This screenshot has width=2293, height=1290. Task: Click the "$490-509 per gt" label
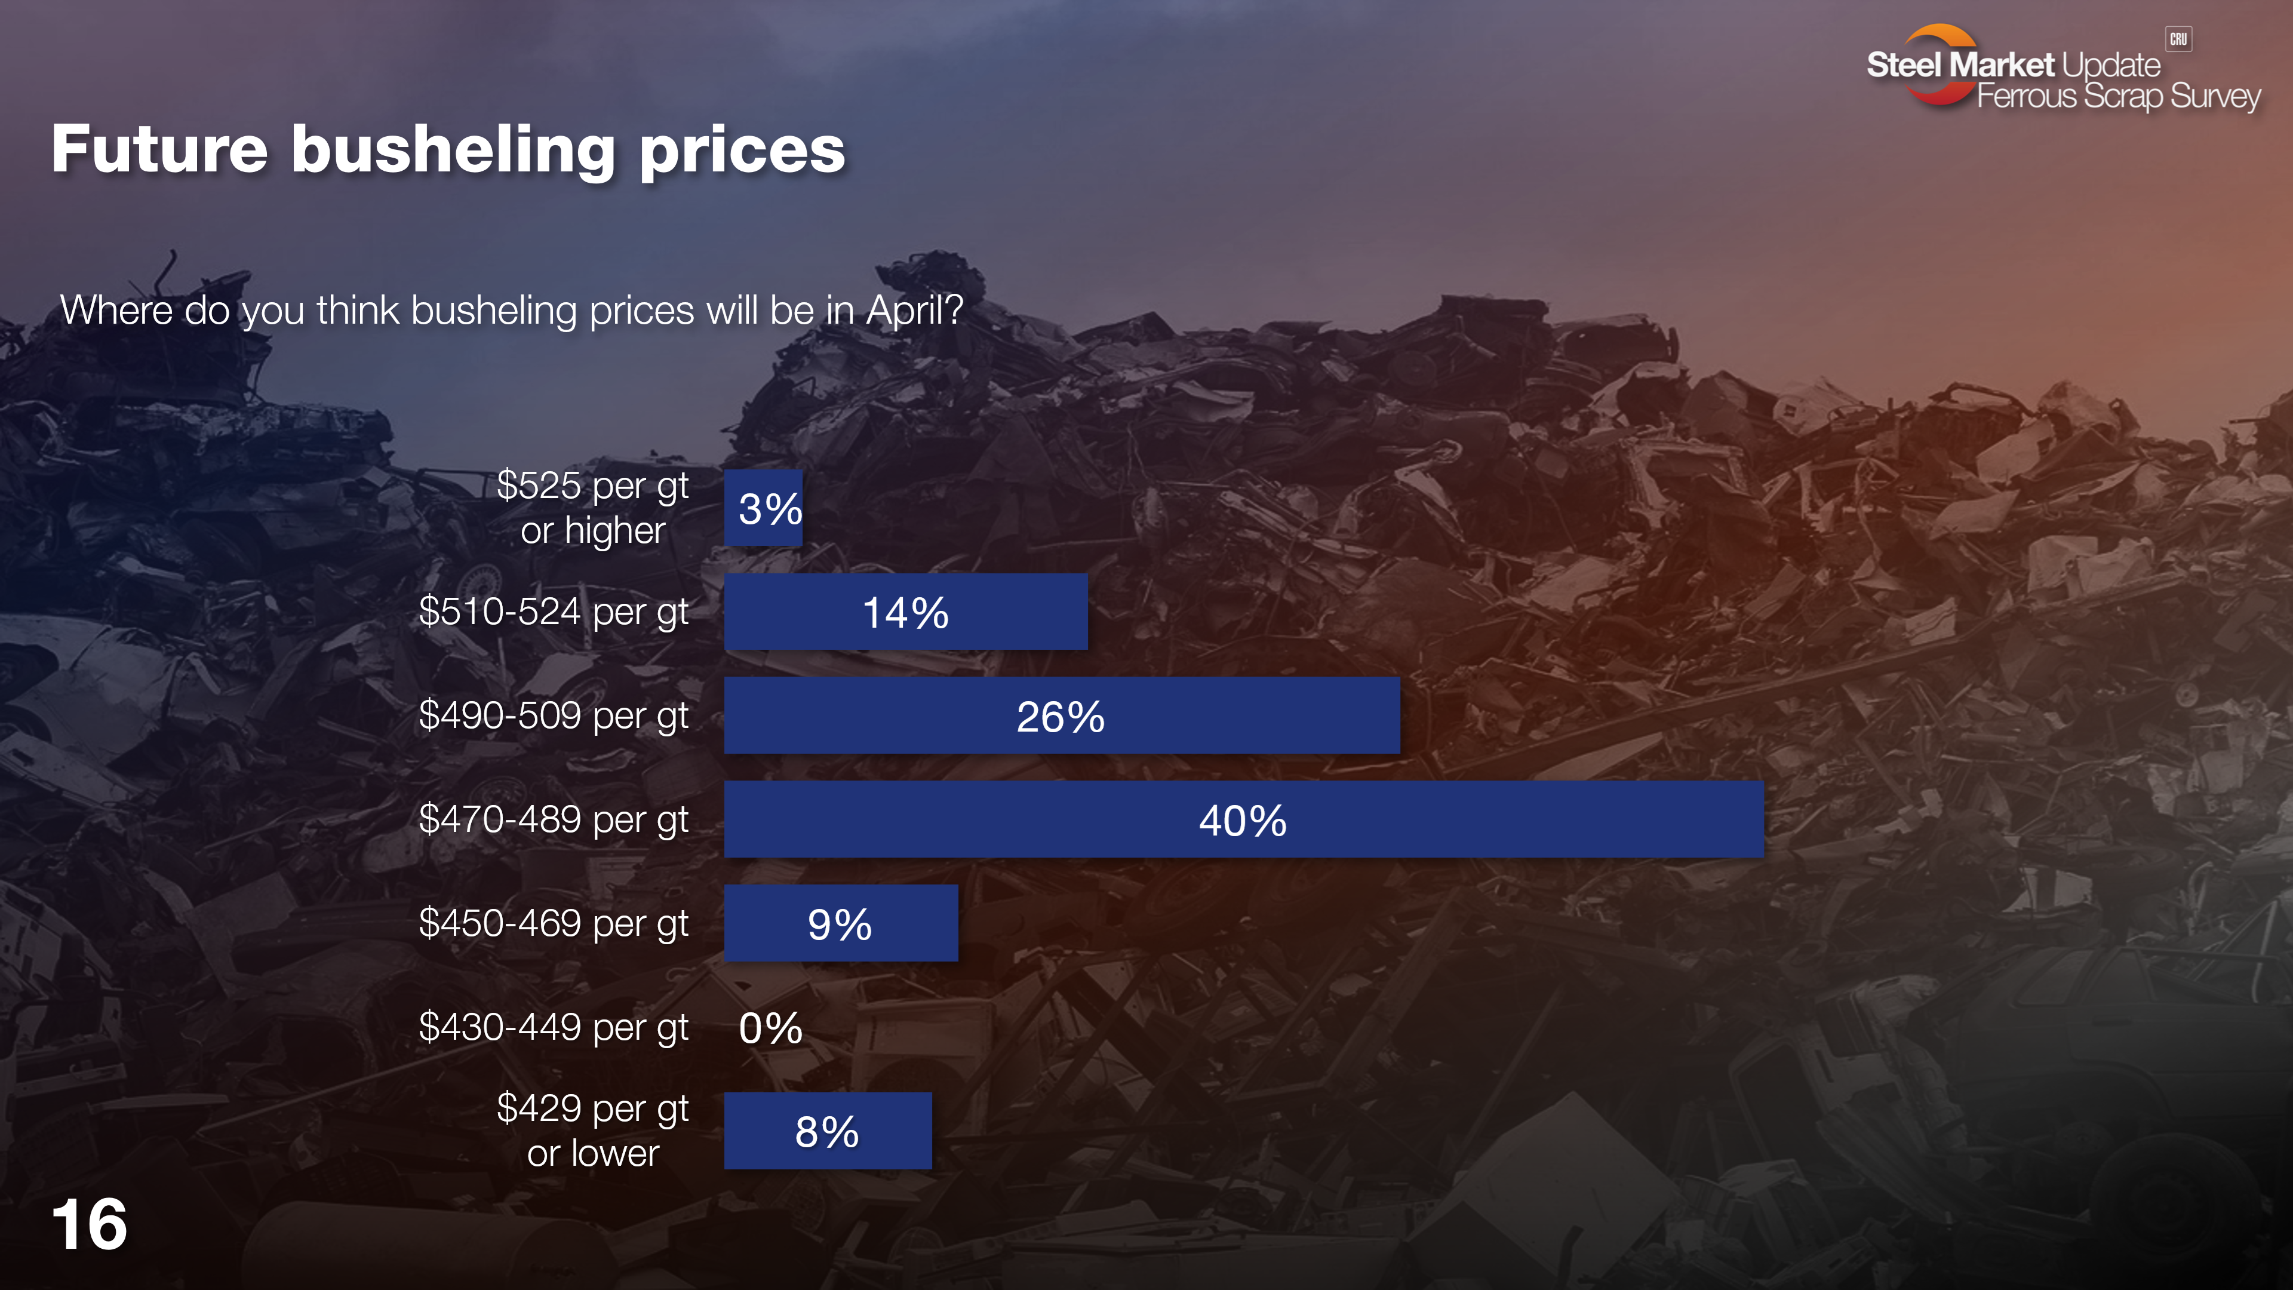pos(554,715)
